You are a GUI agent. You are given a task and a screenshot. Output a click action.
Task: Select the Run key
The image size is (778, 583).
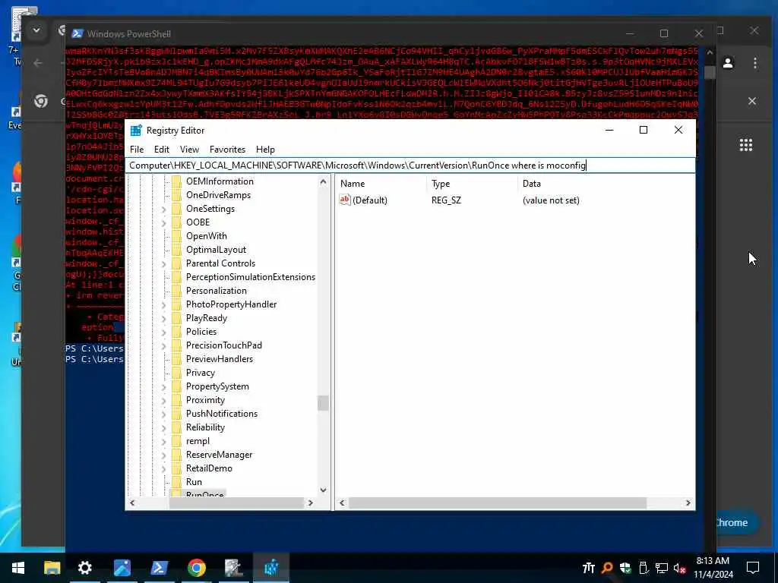pyautogui.click(x=194, y=482)
